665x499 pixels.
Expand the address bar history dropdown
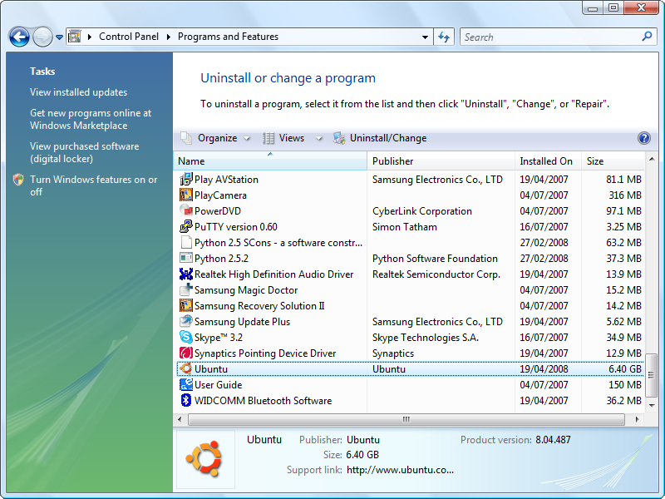coord(425,37)
